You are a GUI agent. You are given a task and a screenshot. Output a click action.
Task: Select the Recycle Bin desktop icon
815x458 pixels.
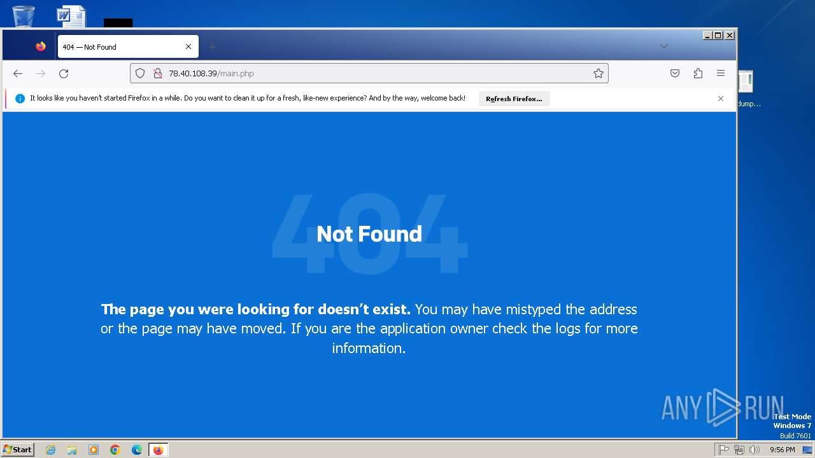pyautogui.click(x=24, y=16)
